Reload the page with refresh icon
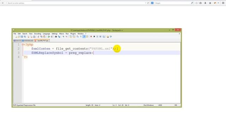 point(148,3)
